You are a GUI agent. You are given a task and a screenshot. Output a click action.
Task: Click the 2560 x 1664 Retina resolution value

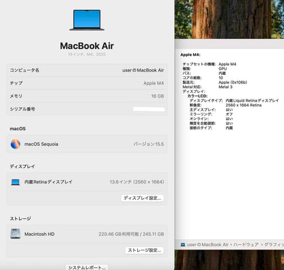(x=244, y=105)
